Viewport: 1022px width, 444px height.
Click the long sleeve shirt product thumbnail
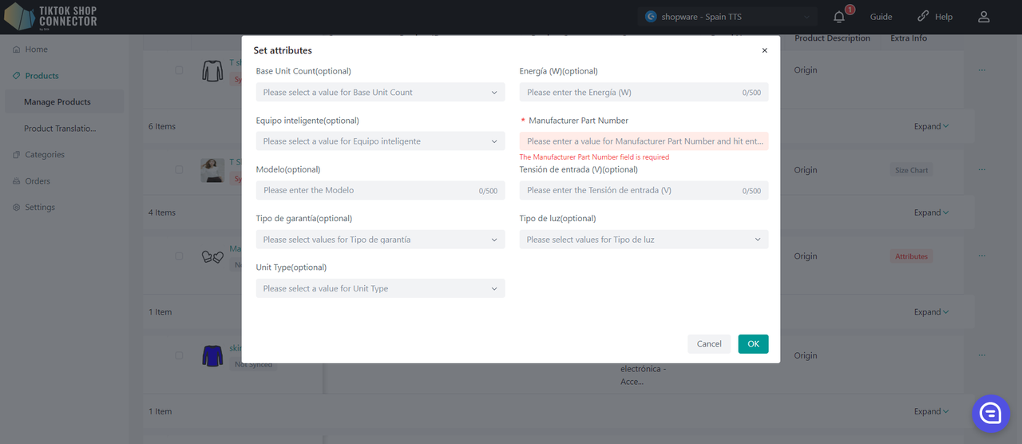(212, 71)
